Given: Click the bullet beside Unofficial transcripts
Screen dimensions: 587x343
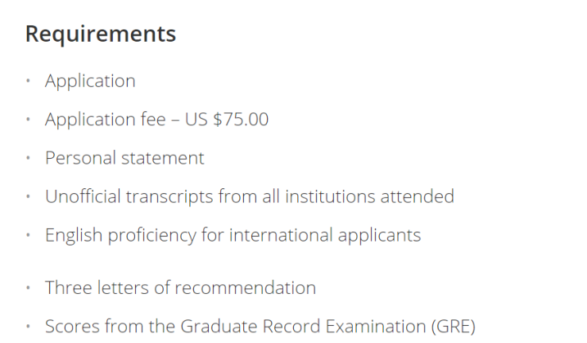Looking at the screenshot, I should pos(28,196).
